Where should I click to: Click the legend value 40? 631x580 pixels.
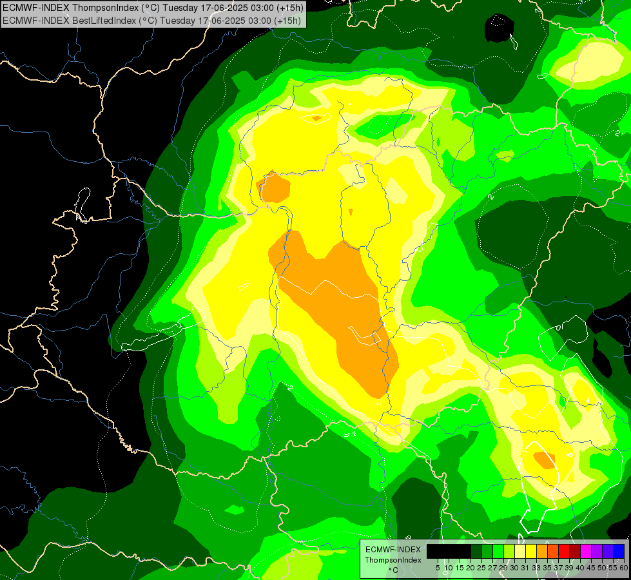click(x=580, y=568)
